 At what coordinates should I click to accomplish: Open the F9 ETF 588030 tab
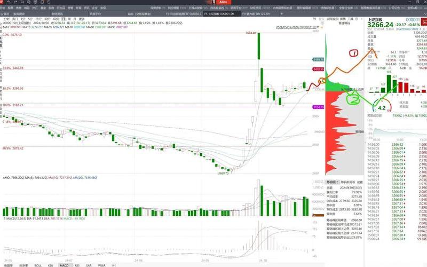[x=184, y=14]
